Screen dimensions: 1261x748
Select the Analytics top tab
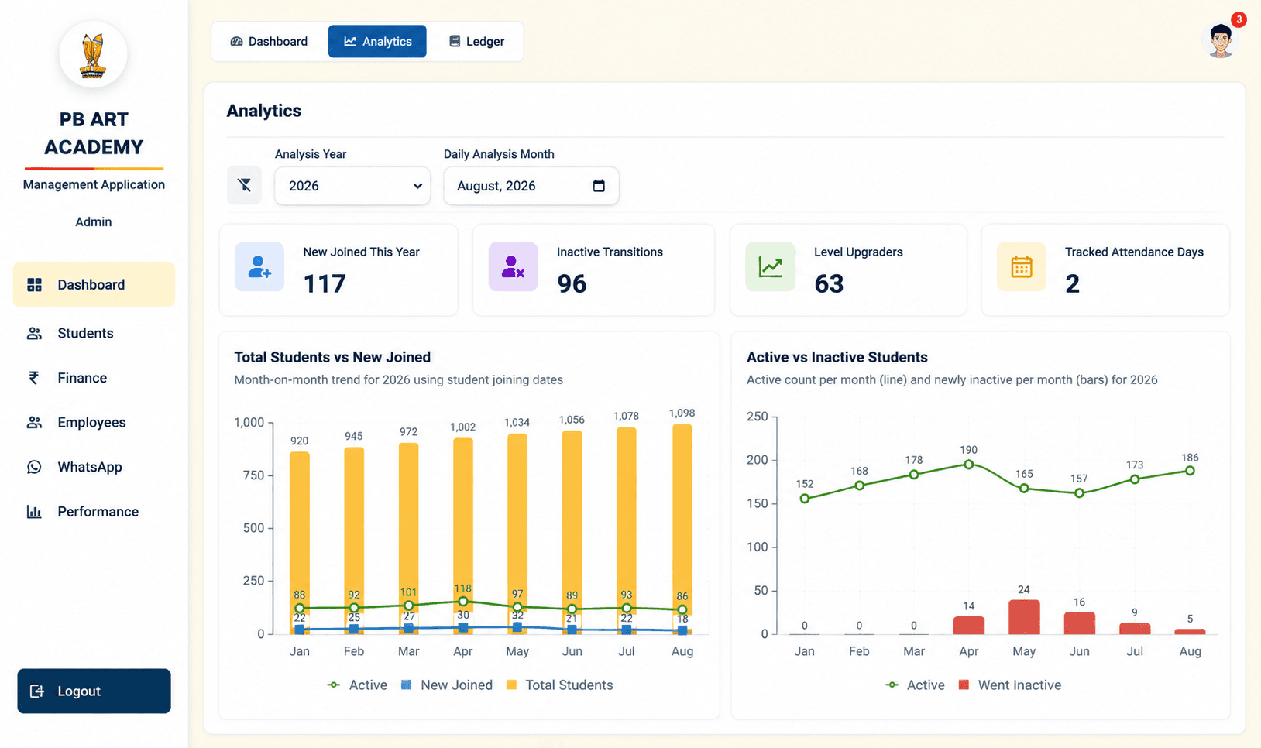tap(377, 41)
